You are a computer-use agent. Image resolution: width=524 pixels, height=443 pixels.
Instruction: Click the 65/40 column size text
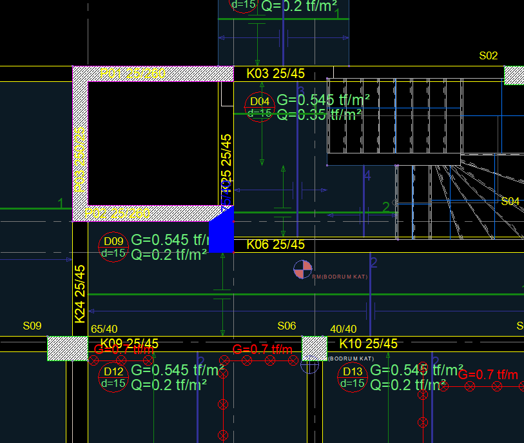click(x=104, y=329)
